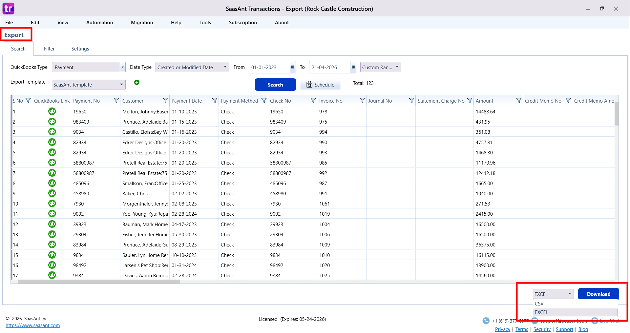Open the File menu
This screenshot has height=333, width=630.
point(9,22)
